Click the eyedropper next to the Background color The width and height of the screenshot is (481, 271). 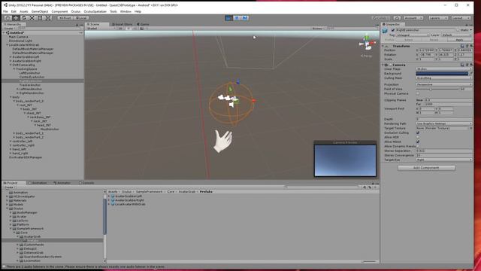tap(471, 74)
